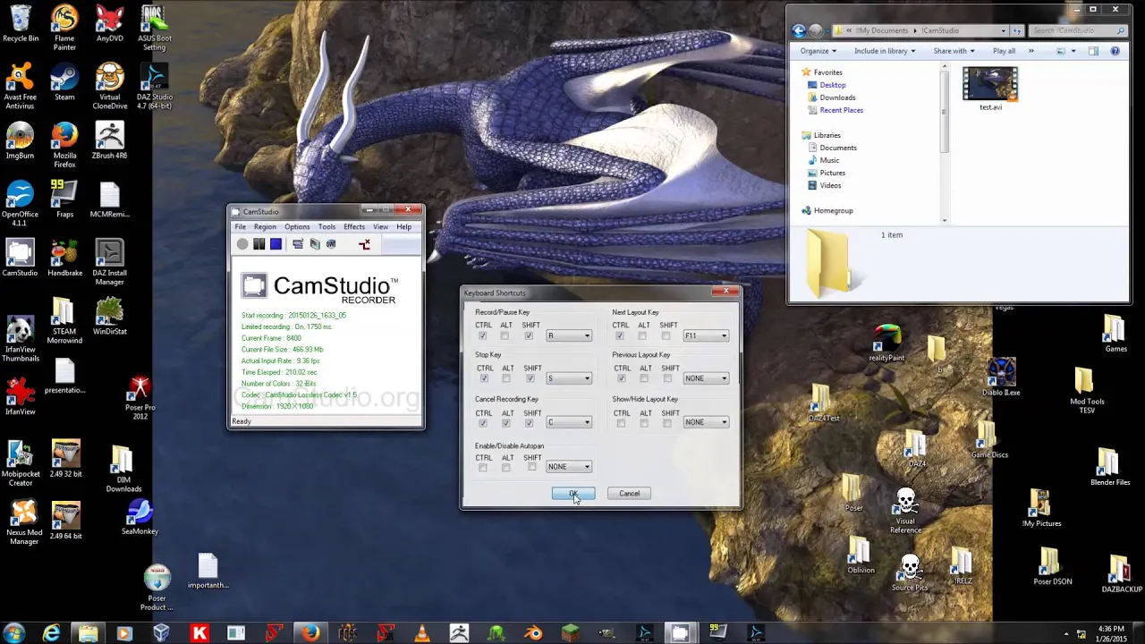Image resolution: width=1145 pixels, height=644 pixels.
Task: Select the ZBrush 4R6 desktop icon
Action: coord(109,140)
